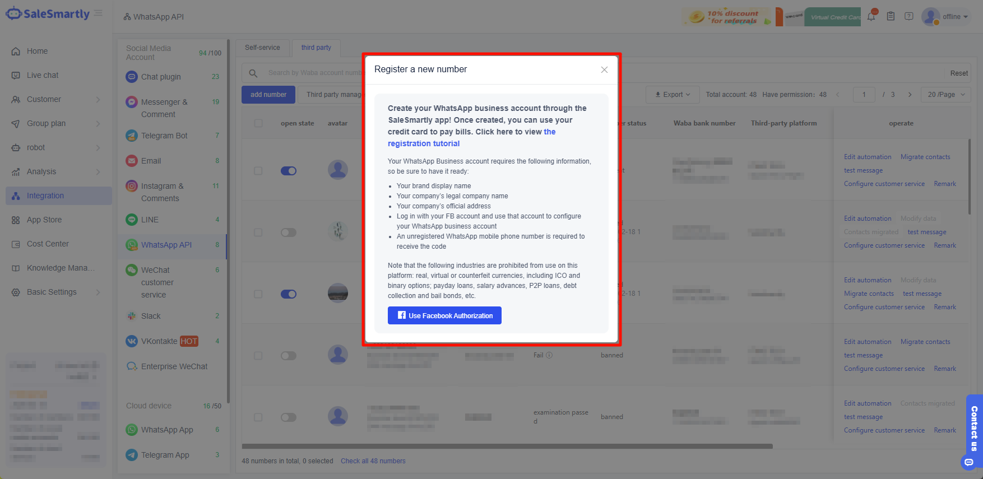
Task: Click user avatar in header
Action: tap(930, 16)
